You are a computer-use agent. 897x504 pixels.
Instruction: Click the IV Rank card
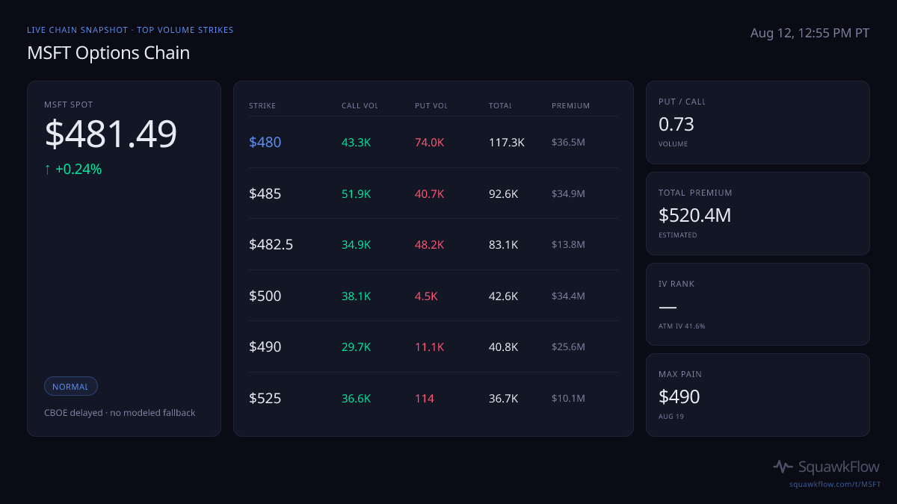[758, 305]
